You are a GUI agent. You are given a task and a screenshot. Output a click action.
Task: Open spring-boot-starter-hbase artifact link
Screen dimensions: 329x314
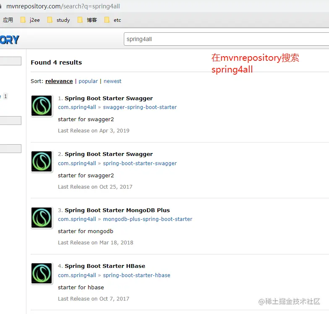click(137, 275)
